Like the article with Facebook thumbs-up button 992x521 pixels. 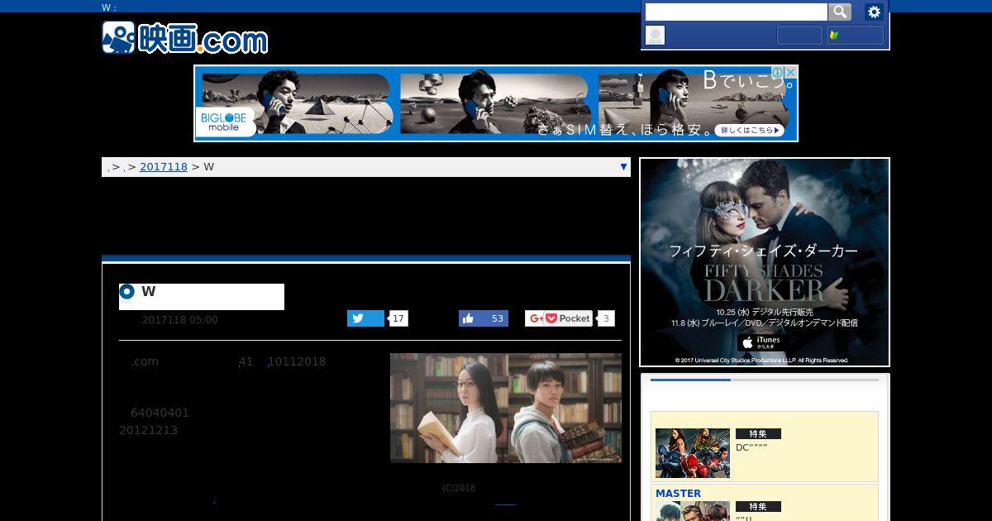tap(484, 318)
